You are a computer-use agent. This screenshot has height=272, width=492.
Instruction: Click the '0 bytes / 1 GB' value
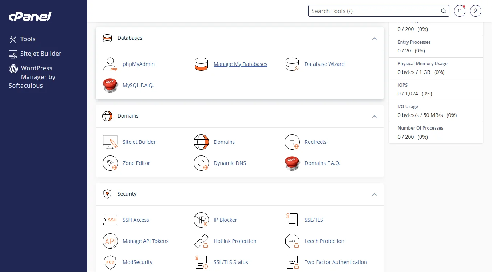(x=414, y=72)
